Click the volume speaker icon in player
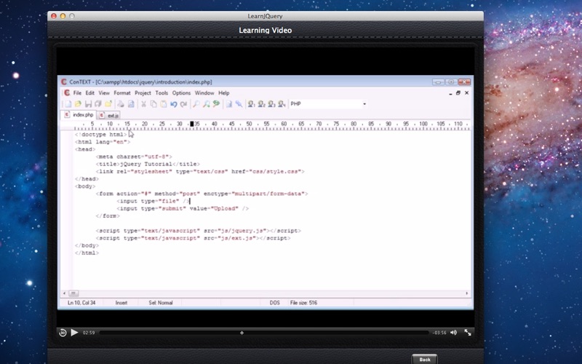582x364 pixels. click(453, 333)
